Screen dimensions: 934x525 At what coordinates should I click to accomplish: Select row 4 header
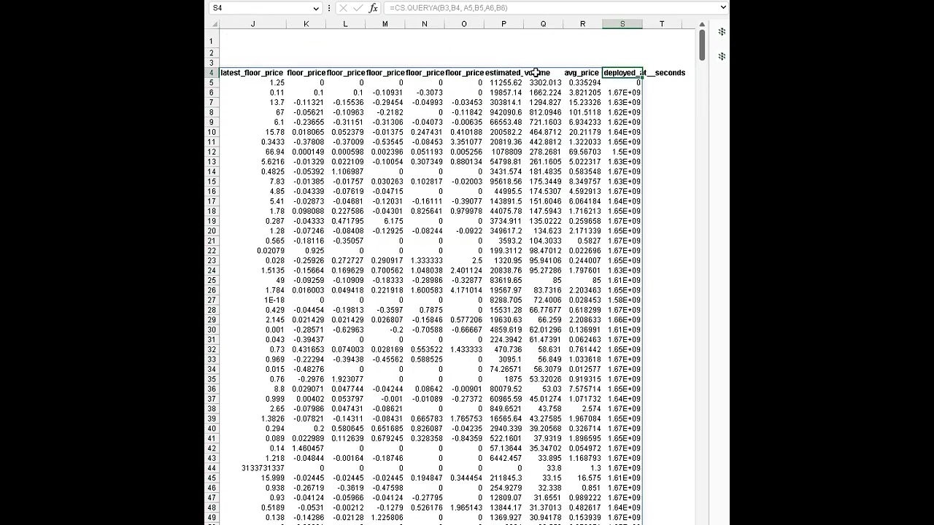212,73
